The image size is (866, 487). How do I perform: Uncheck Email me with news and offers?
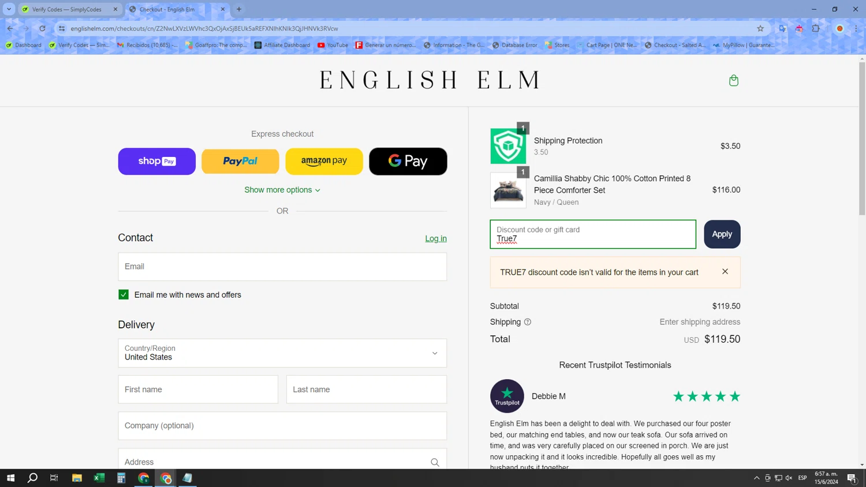[124, 295]
